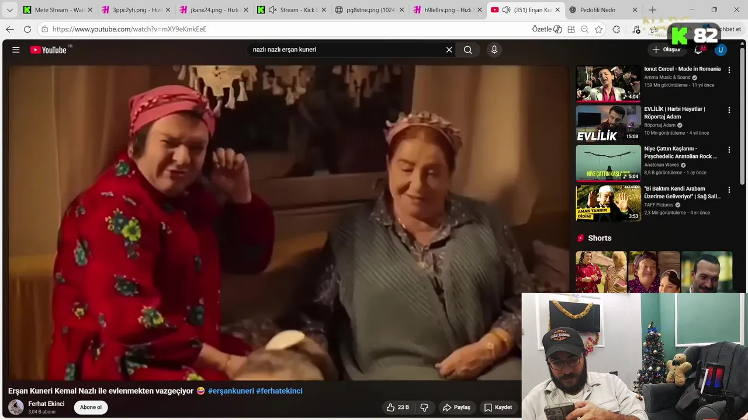
Task: Open the account avatar menu
Action: click(x=721, y=50)
